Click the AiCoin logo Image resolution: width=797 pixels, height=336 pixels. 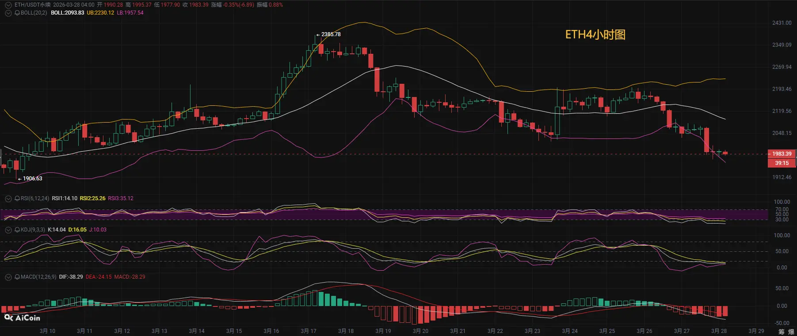tap(22, 317)
